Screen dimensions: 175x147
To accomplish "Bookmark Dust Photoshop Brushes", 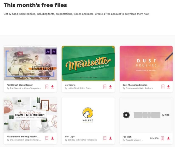I will [x=163, y=87].
